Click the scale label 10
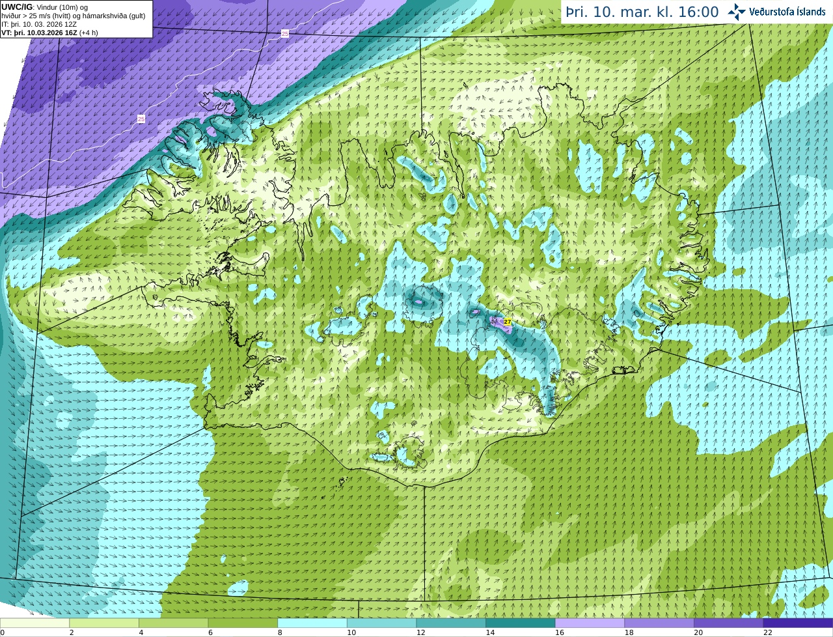This screenshot has width=833, height=637. tap(351, 632)
